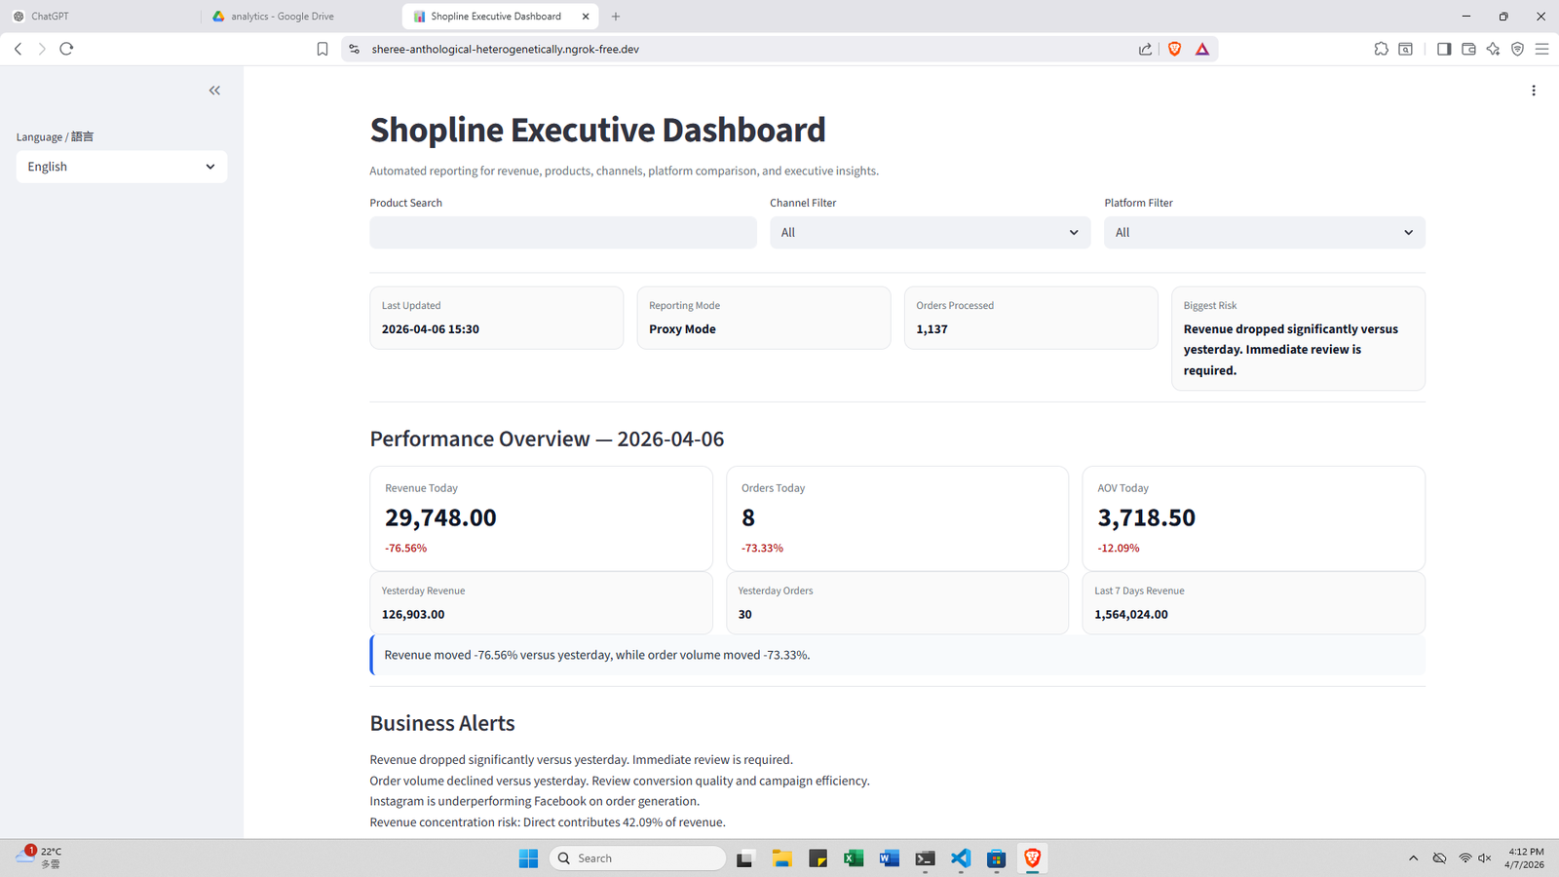Open Brave VPN shield icon
The image size is (1559, 877).
1517,49
